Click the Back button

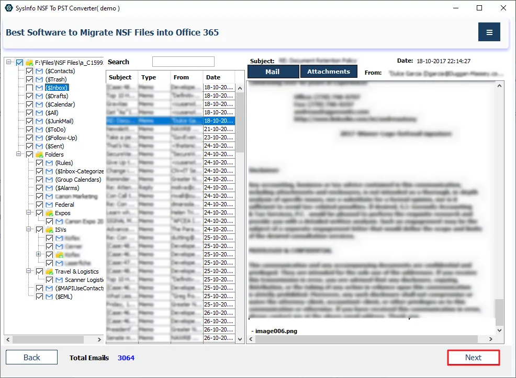pos(32,358)
